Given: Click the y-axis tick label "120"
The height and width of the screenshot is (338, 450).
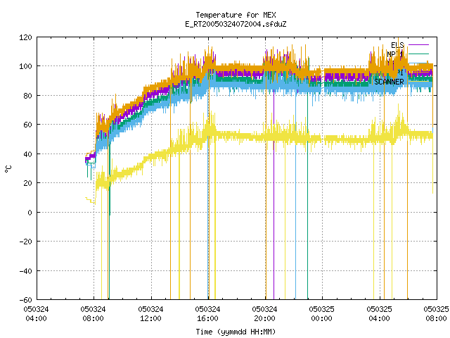Looking at the screenshot, I should click(x=25, y=37).
